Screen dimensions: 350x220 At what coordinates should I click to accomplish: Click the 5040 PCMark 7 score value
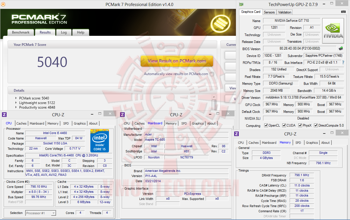click(52, 62)
